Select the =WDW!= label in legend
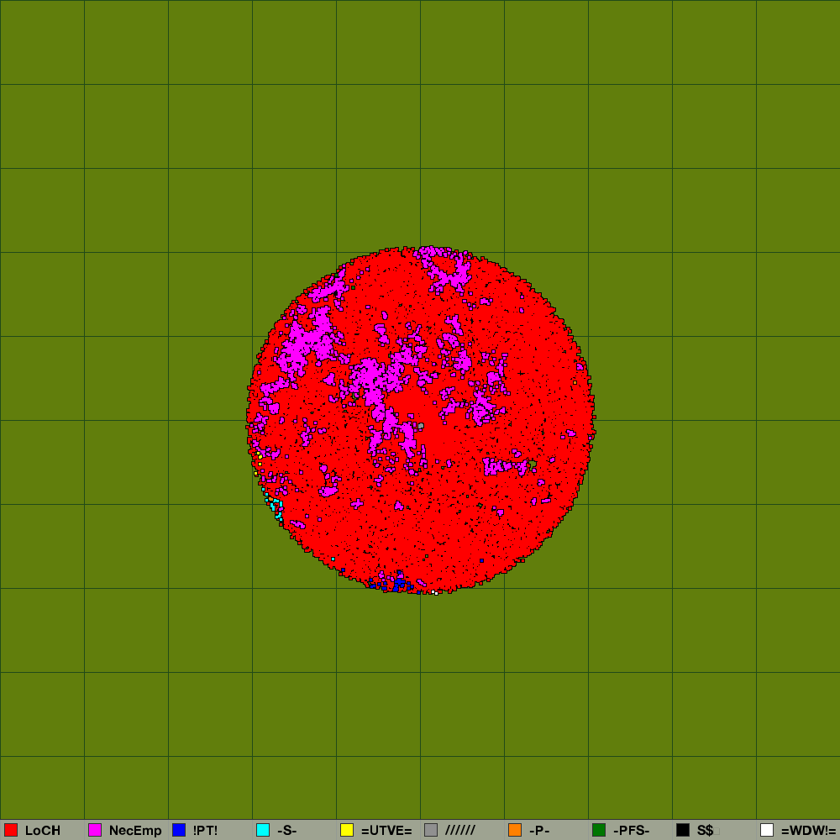 pos(808,831)
